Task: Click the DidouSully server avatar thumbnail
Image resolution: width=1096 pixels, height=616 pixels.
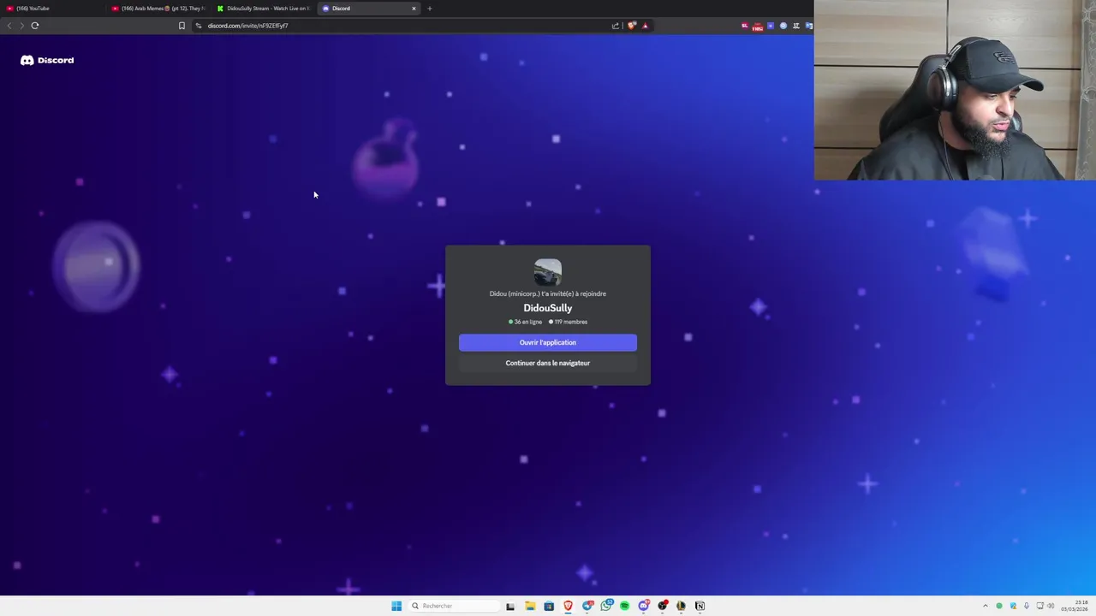Action: 548,273
